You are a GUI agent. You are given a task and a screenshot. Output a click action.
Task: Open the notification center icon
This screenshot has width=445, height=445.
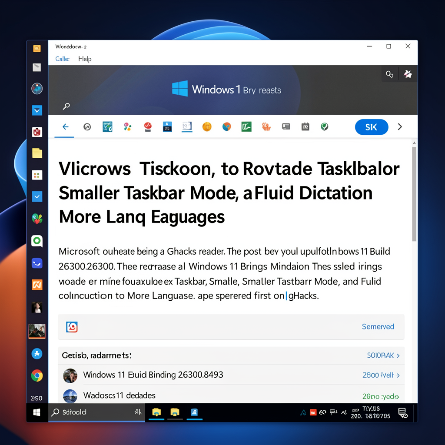(403, 413)
